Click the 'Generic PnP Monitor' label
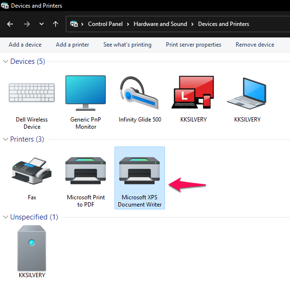Image resolution: width=290 pixels, height=293 pixels. (86, 123)
